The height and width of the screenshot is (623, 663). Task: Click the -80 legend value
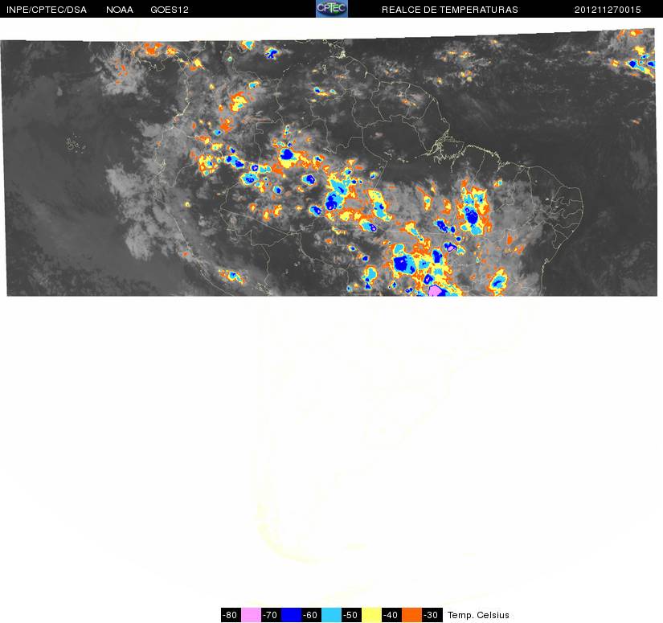click(x=231, y=615)
